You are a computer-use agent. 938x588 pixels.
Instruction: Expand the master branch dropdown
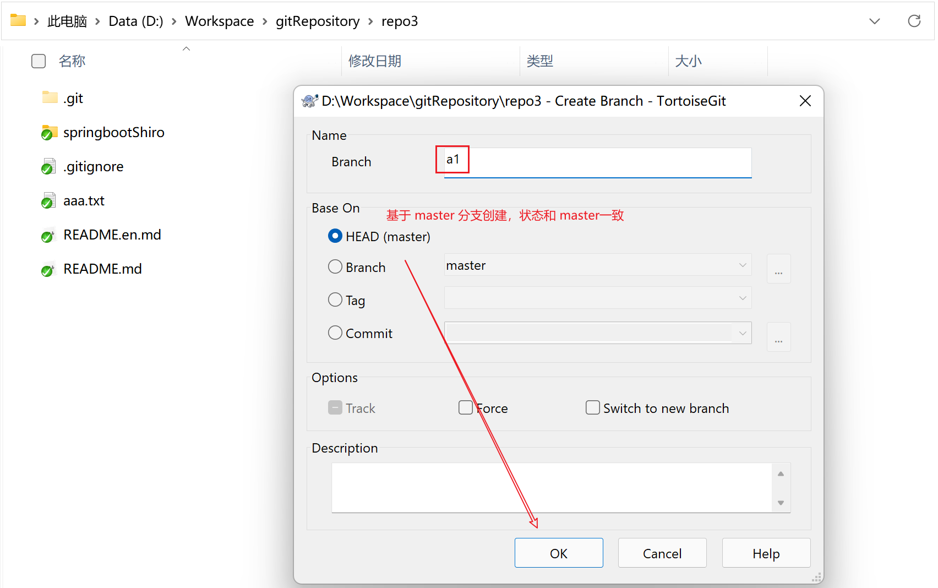point(742,265)
